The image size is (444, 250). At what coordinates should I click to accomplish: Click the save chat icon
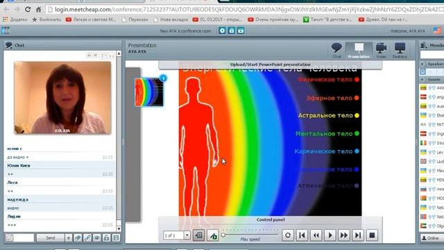[116, 237]
